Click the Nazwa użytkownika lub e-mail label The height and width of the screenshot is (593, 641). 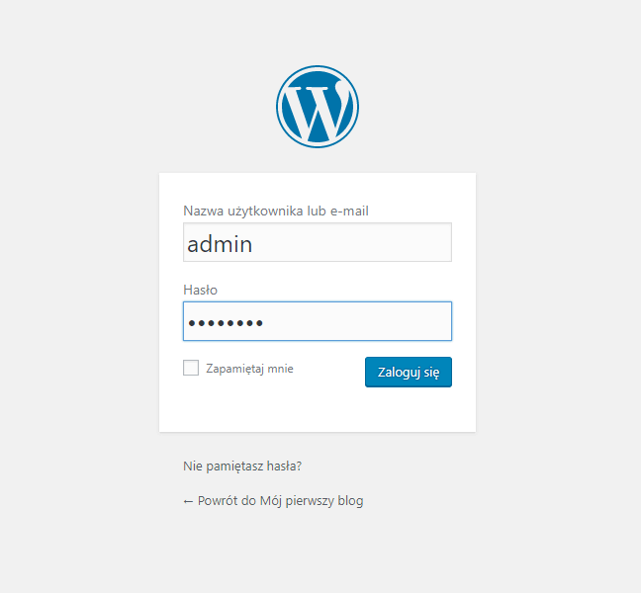(x=276, y=211)
